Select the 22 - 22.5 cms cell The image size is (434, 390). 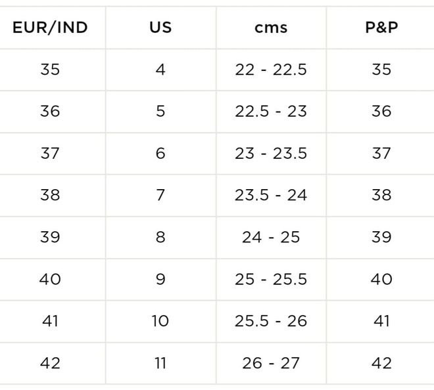tap(271, 70)
